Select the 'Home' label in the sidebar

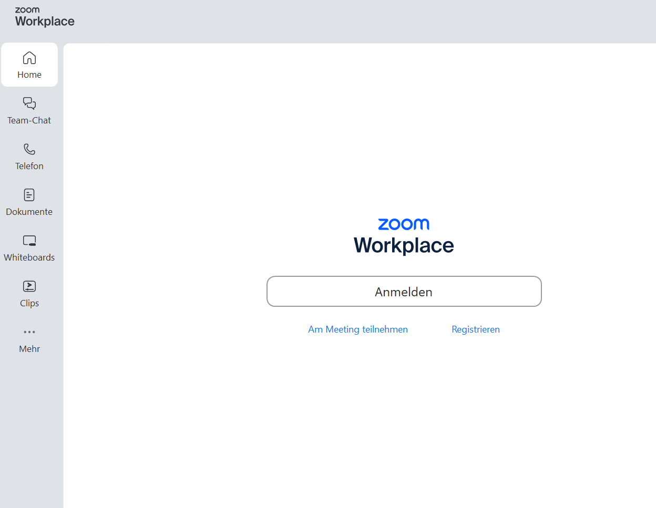tap(29, 75)
